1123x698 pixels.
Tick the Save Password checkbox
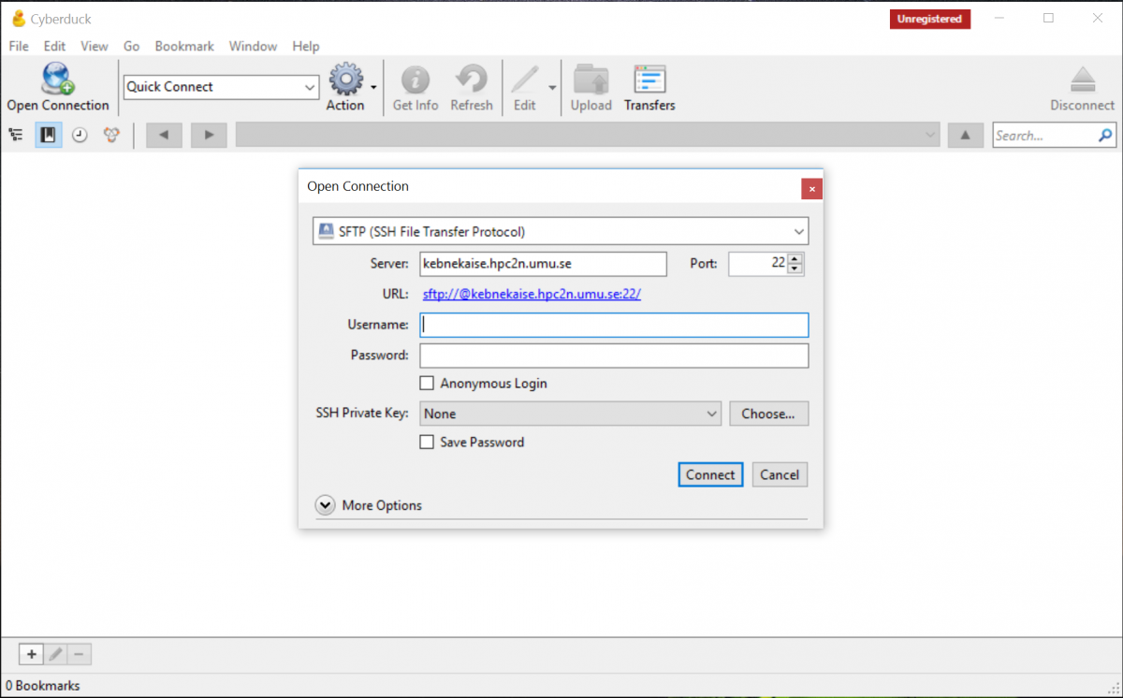click(427, 443)
